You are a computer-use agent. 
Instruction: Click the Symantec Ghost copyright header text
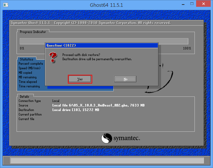91,23
